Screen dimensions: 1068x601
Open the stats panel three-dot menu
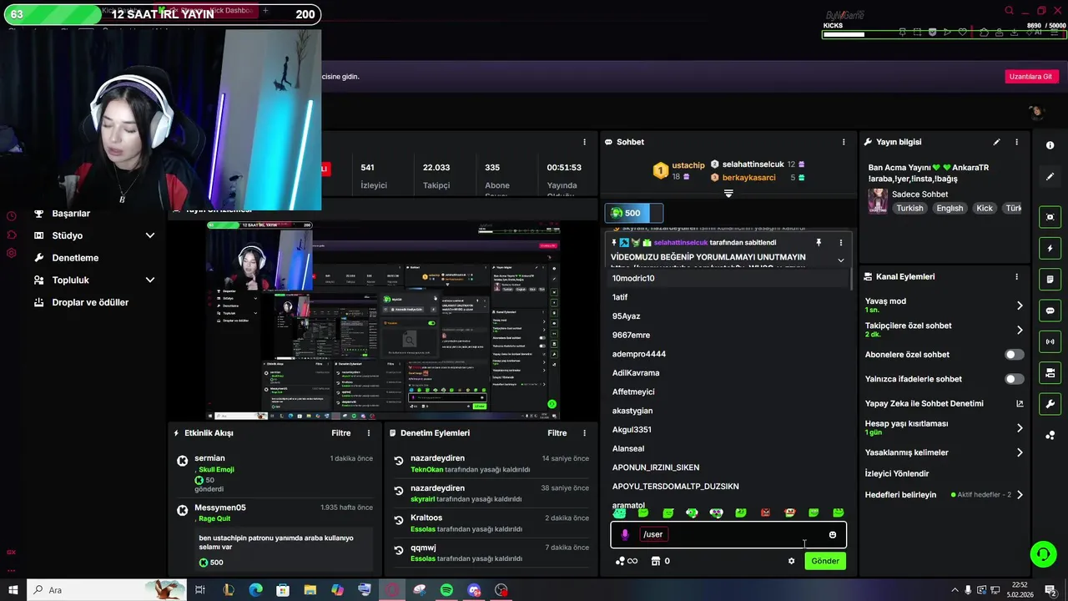point(584,142)
